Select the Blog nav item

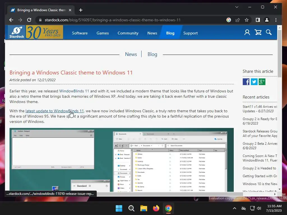(170, 33)
